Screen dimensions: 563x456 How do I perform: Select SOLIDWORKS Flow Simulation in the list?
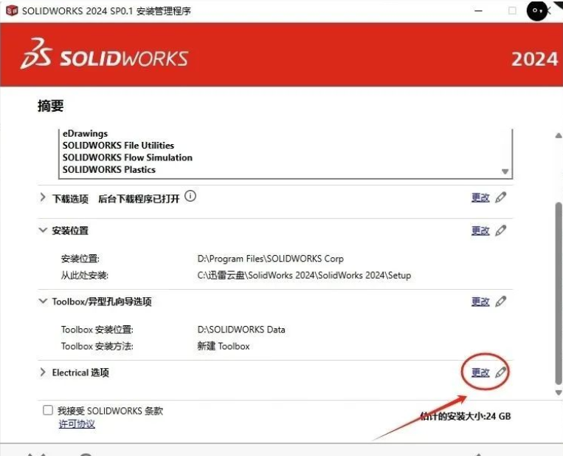[x=128, y=157]
